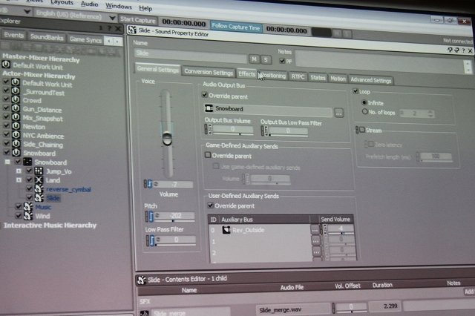Click the Solo (S) button beside the name field

coord(266,58)
